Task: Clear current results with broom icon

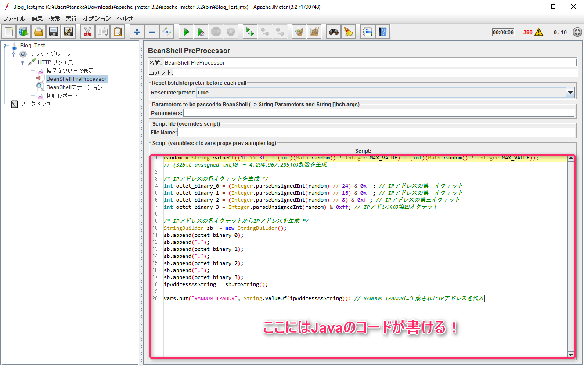Action: 299,32
